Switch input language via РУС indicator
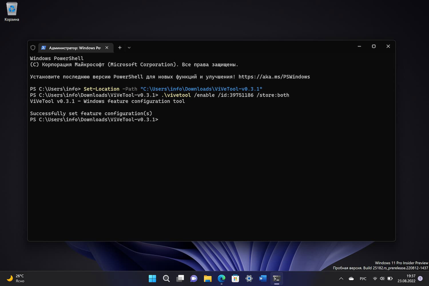Screen dimensions: 429x286 [x=363, y=279]
